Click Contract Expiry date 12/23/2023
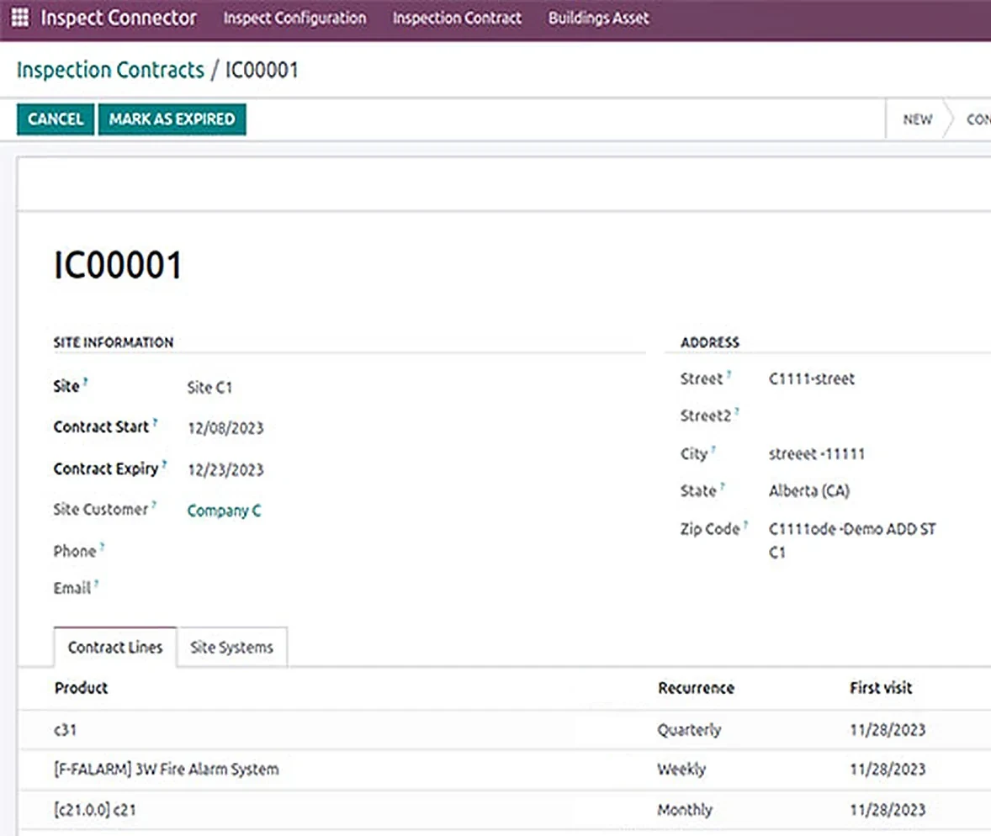The width and height of the screenshot is (991, 836). coord(225,470)
